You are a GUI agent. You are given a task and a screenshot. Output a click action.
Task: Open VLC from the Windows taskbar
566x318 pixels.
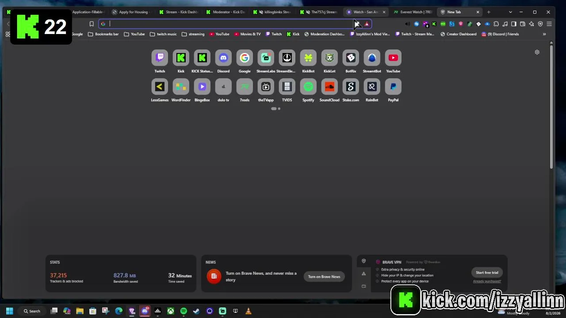tap(249, 311)
